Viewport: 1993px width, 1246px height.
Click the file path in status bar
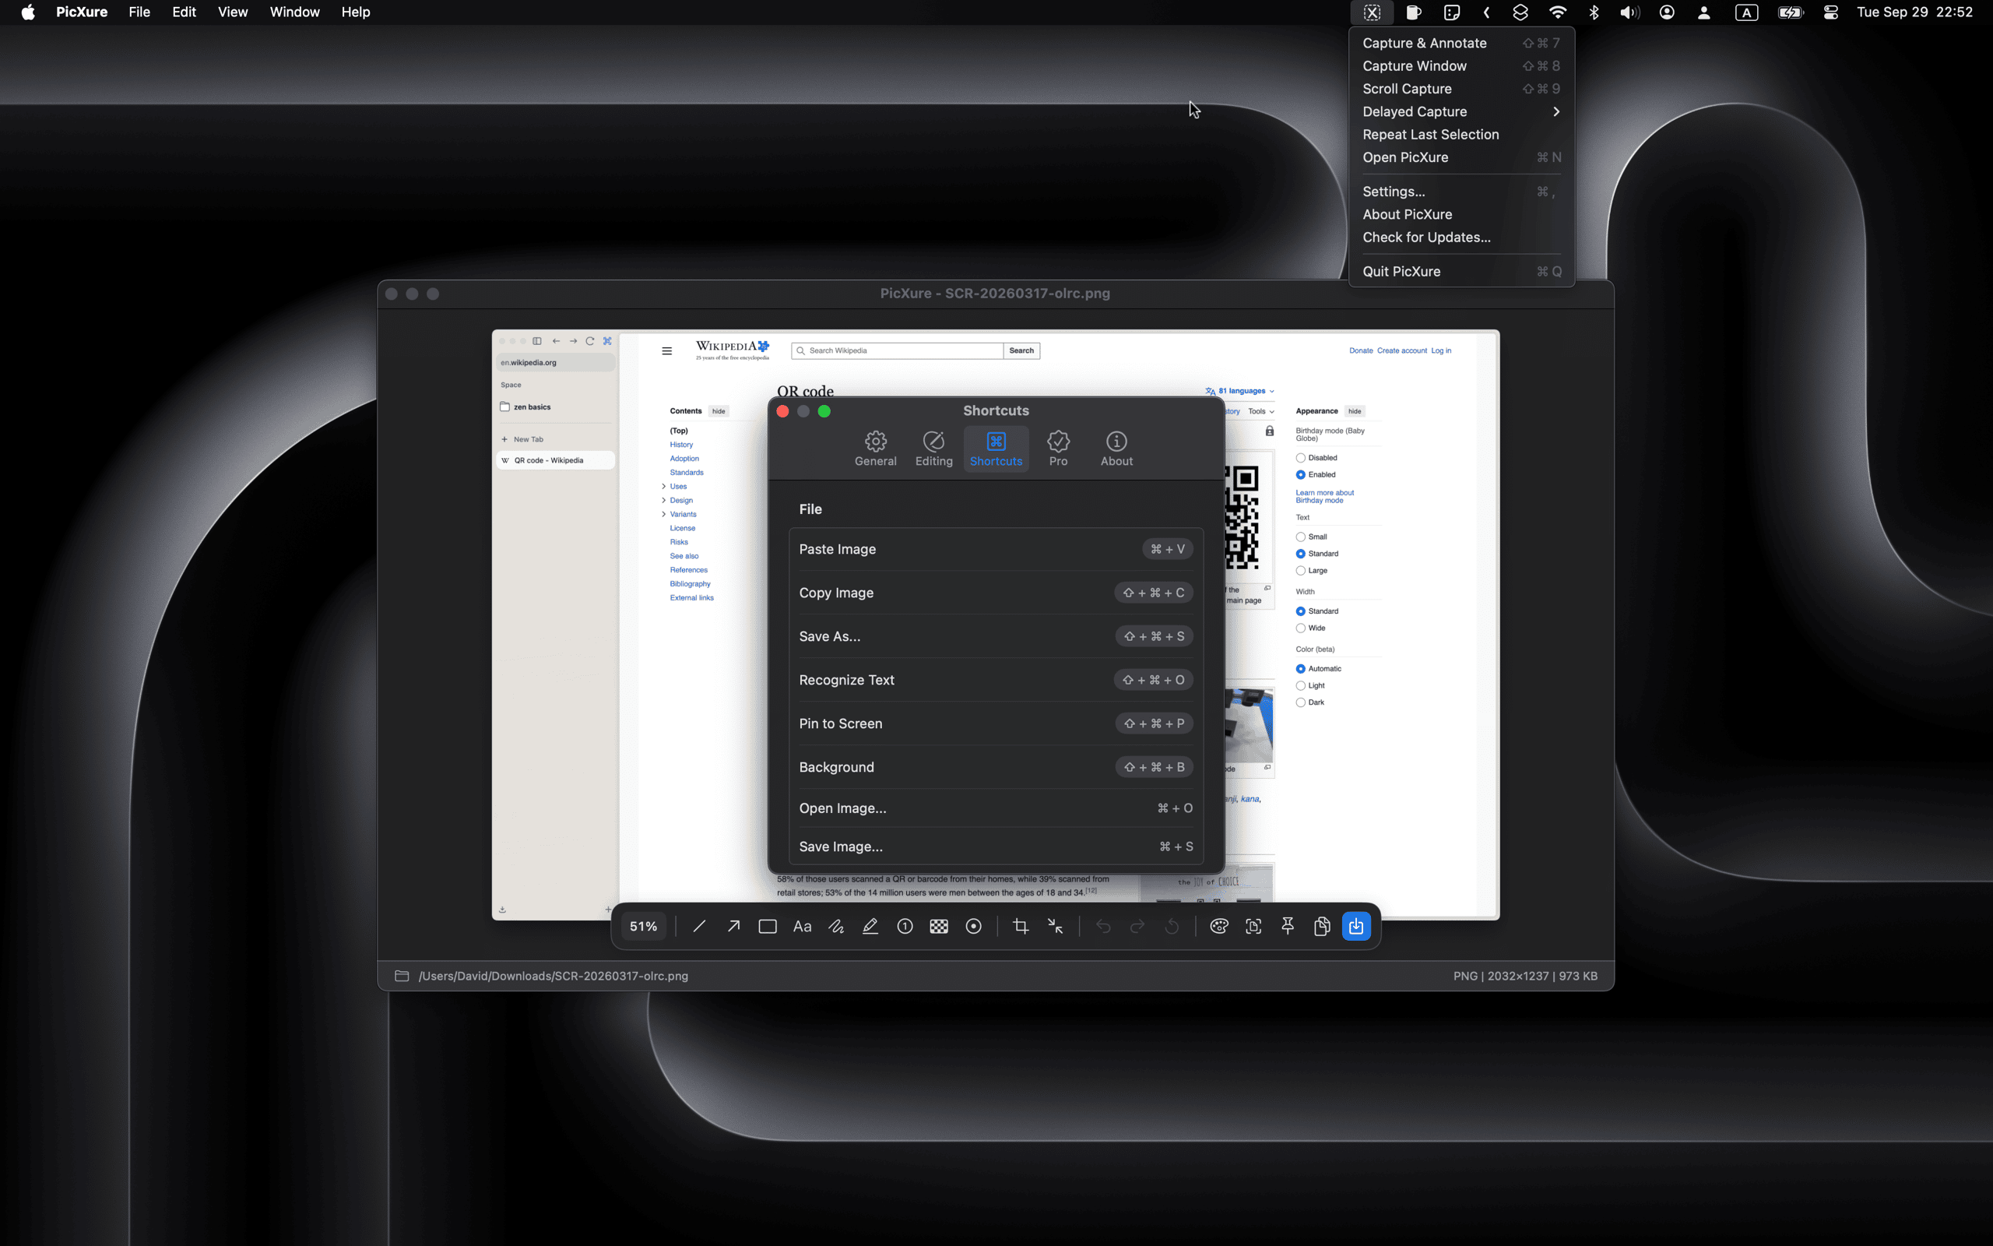point(554,976)
